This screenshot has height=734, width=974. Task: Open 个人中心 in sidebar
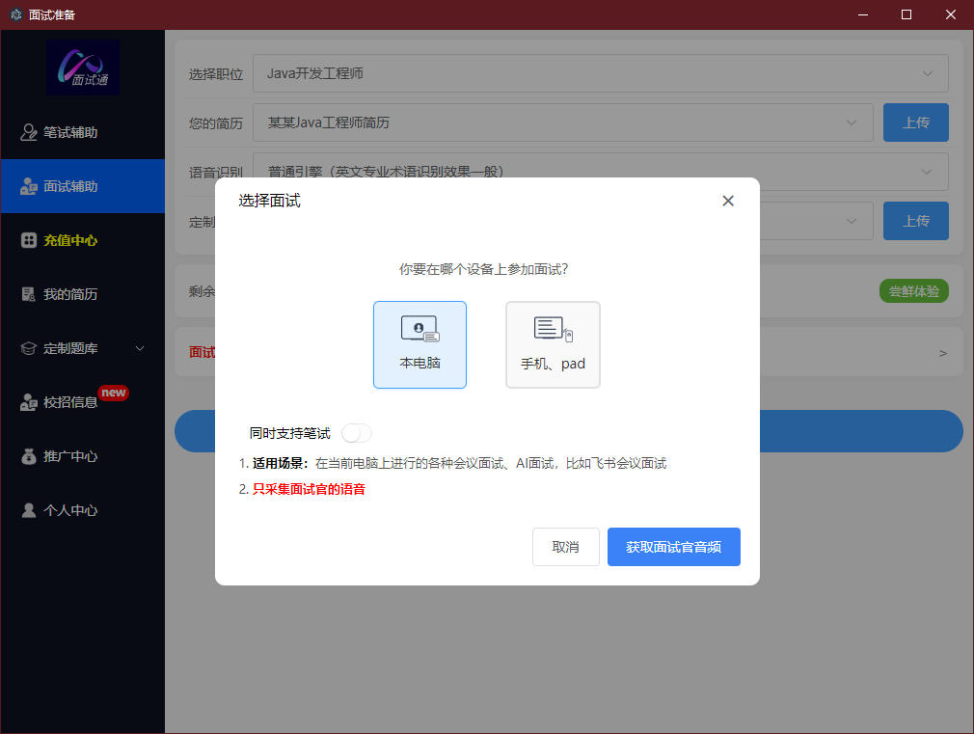click(83, 510)
